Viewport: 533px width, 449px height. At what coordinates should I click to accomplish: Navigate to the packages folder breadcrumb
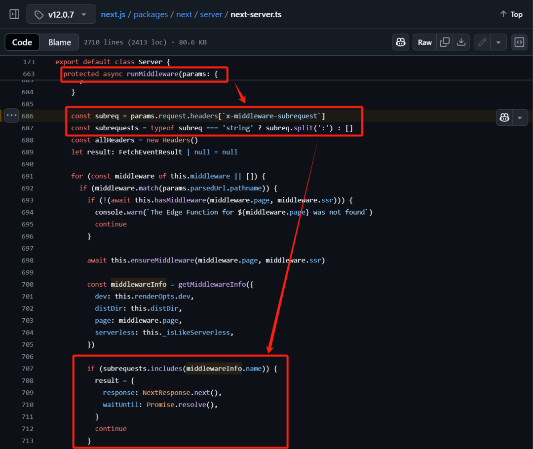pos(151,14)
